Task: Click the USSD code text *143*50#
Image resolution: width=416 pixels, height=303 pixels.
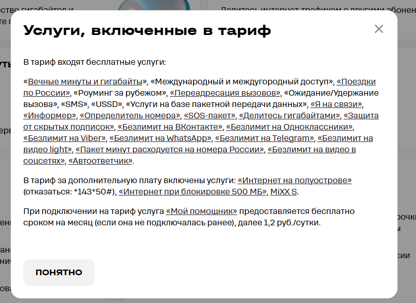Action: (94, 192)
